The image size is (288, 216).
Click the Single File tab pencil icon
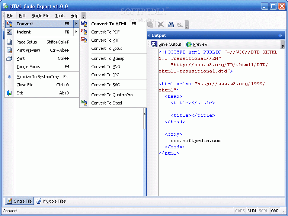pos(10,201)
